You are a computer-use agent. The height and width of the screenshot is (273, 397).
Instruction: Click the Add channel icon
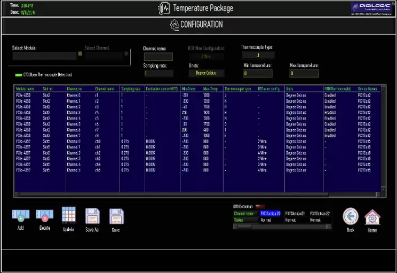tap(21, 215)
